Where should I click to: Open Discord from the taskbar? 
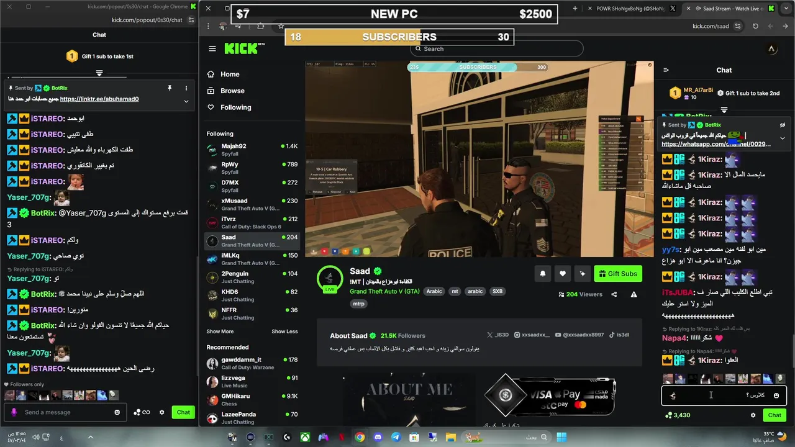[x=378, y=438]
